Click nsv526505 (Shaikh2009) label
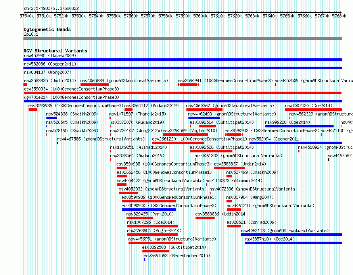Image resolution: width=353 pixels, height=275 pixels. (x=72, y=122)
